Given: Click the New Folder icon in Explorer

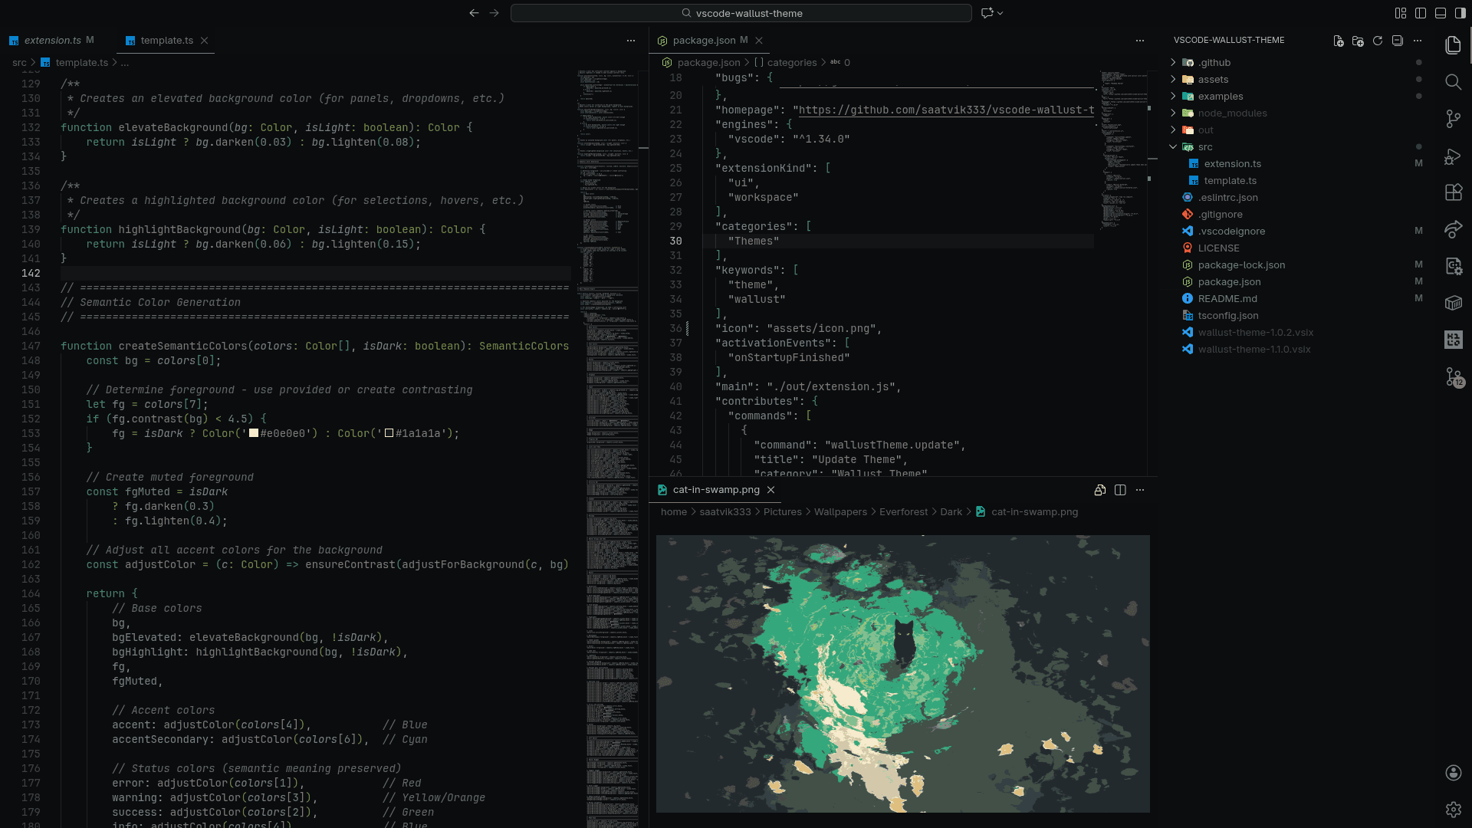Looking at the screenshot, I should click(1359, 41).
